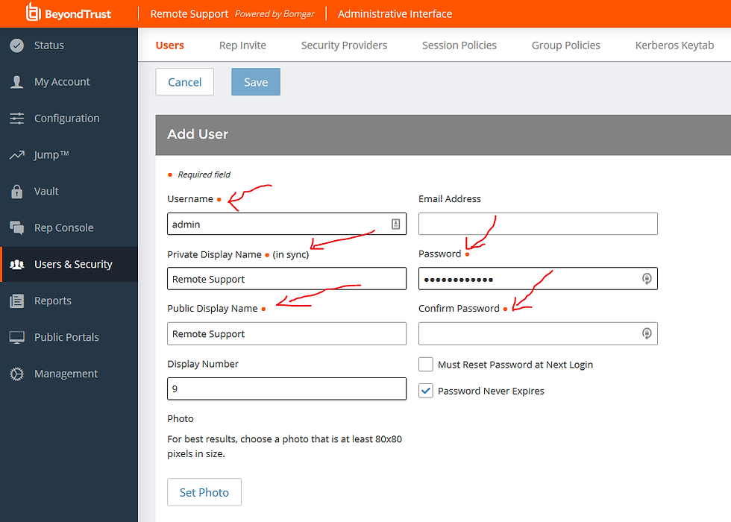Click the photo size hint text

point(284,447)
